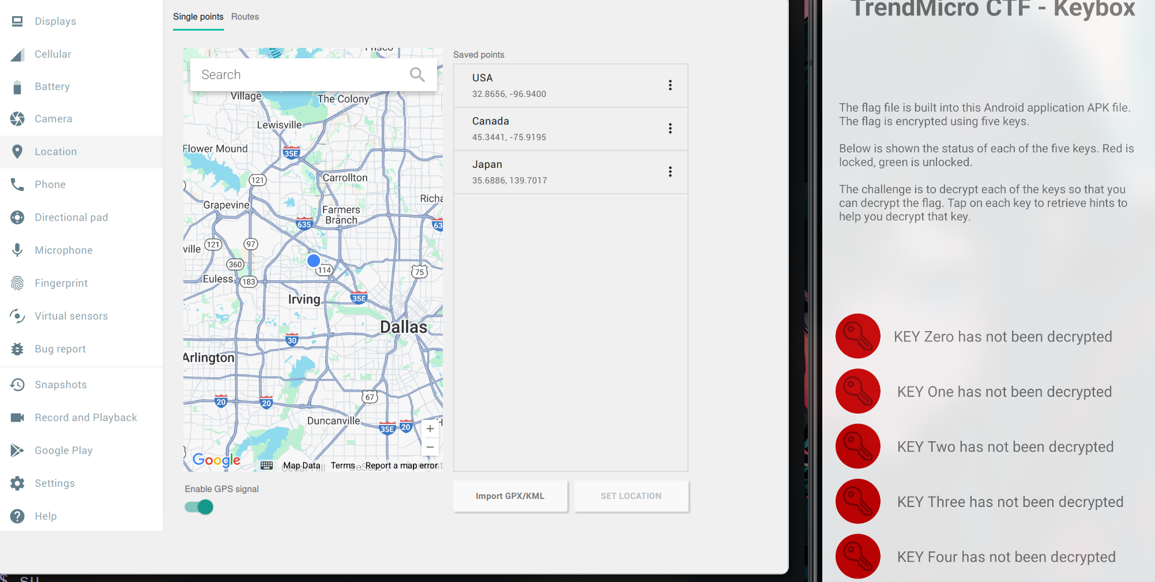
Task: Select the Fingerprint icon
Action: click(17, 283)
